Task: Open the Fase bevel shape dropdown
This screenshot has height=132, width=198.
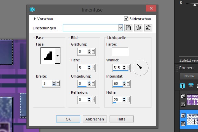Action: [x=58, y=56]
